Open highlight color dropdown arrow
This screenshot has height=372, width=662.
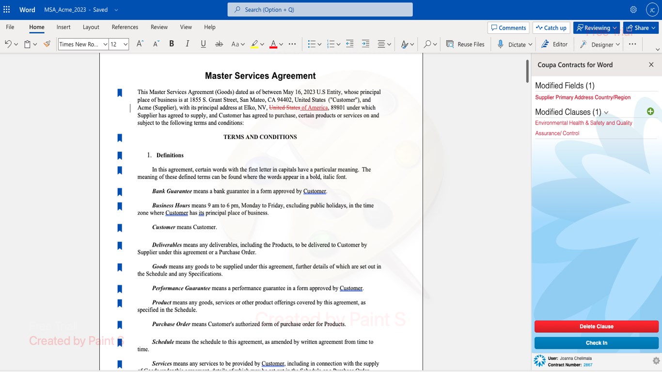(262, 45)
